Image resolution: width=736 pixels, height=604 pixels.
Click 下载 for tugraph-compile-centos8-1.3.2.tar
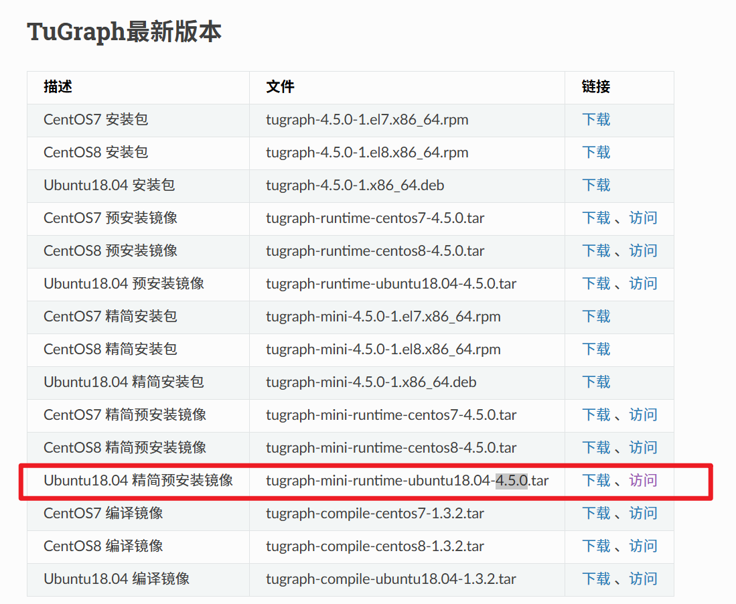tap(596, 546)
